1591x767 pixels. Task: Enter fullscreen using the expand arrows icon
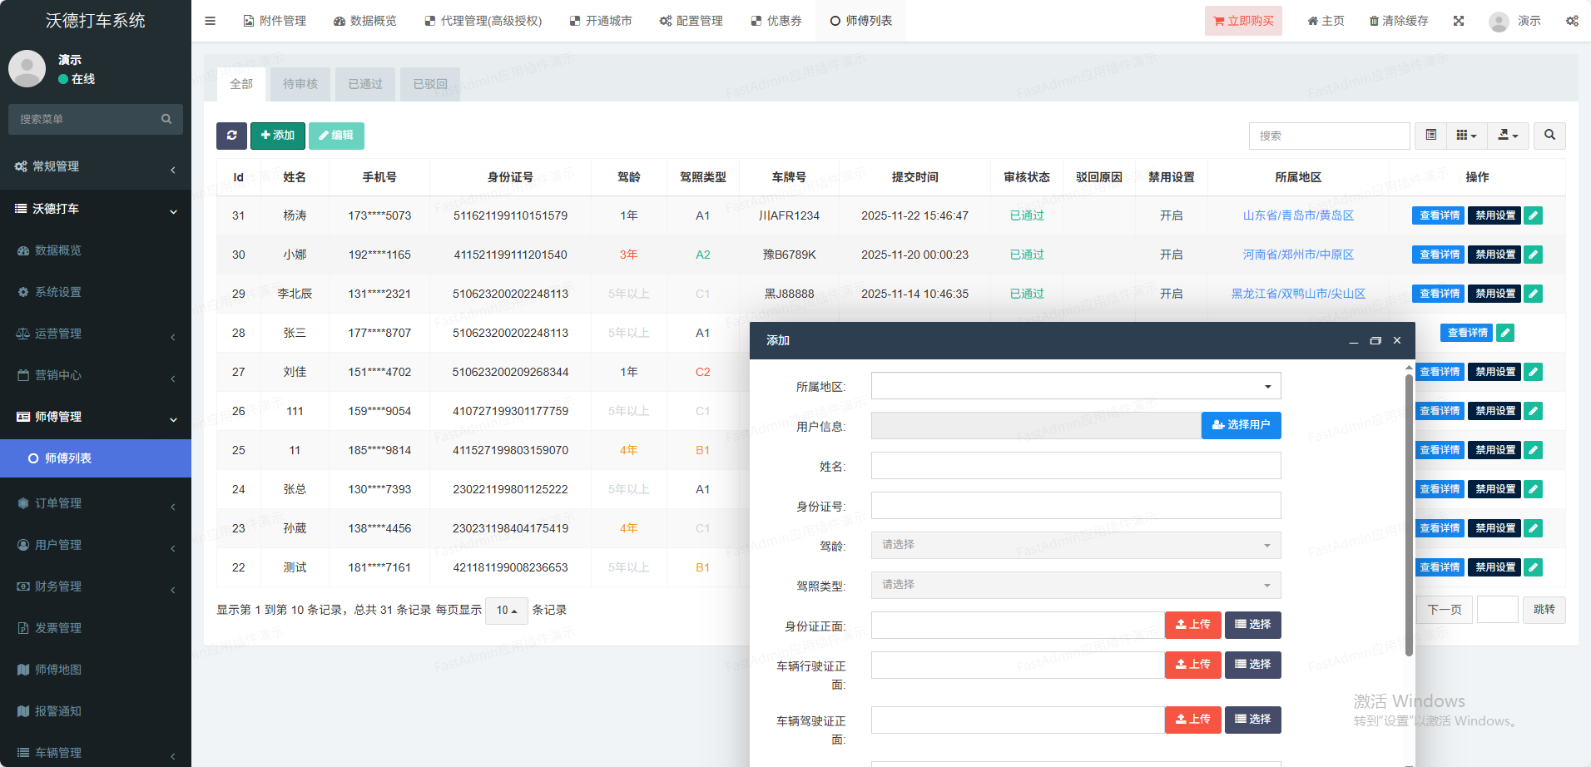pyautogui.click(x=1458, y=21)
